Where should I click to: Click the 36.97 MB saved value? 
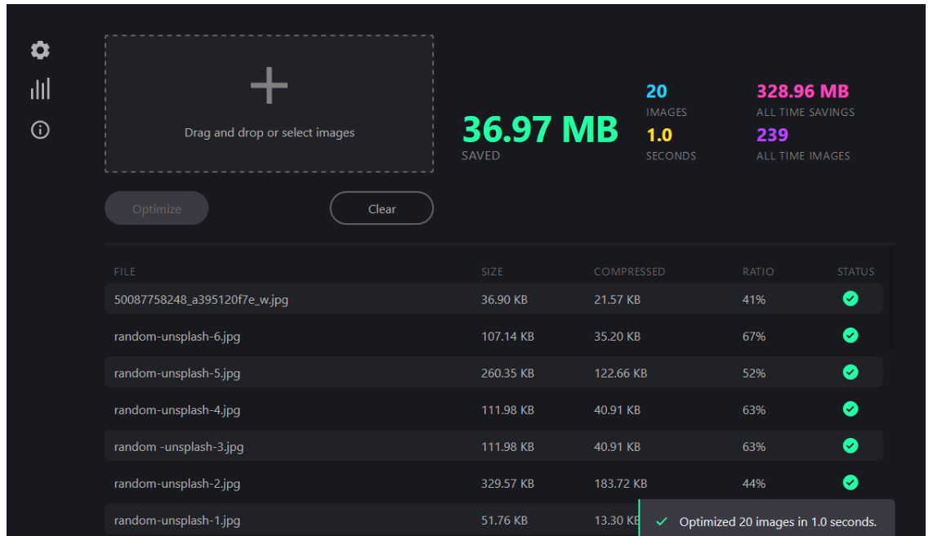[540, 129]
